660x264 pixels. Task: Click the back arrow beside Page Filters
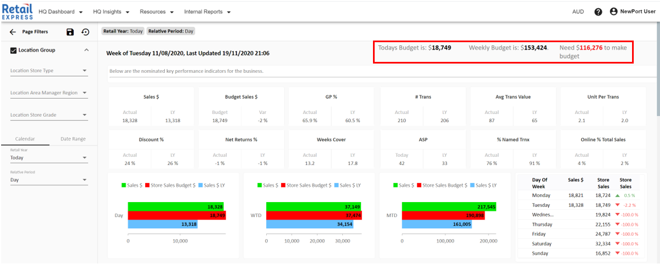pos(13,32)
